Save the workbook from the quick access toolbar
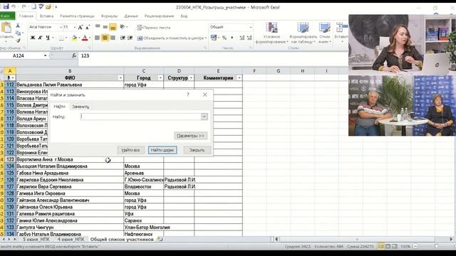This screenshot has width=456, height=256. click(x=6, y=6)
